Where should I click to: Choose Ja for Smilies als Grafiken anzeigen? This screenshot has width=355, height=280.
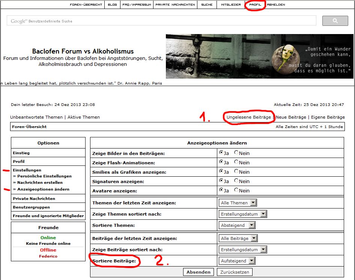221,172
